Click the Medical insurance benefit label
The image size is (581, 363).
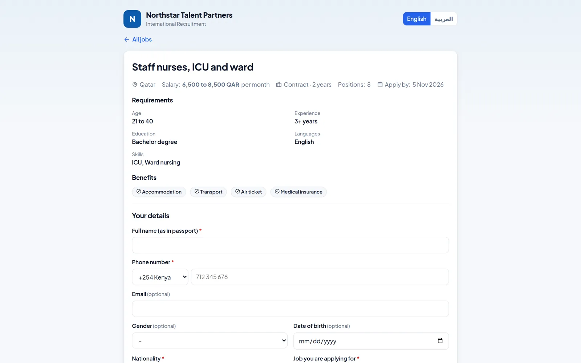(x=301, y=192)
